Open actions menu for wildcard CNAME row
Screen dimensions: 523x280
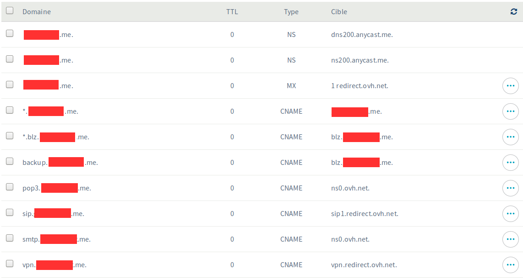click(510, 111)
